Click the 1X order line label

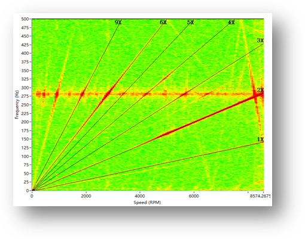(260, 139)
